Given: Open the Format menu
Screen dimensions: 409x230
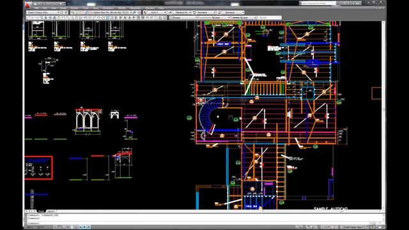Looking at the screenshot, I should click(x=74, y=8).
